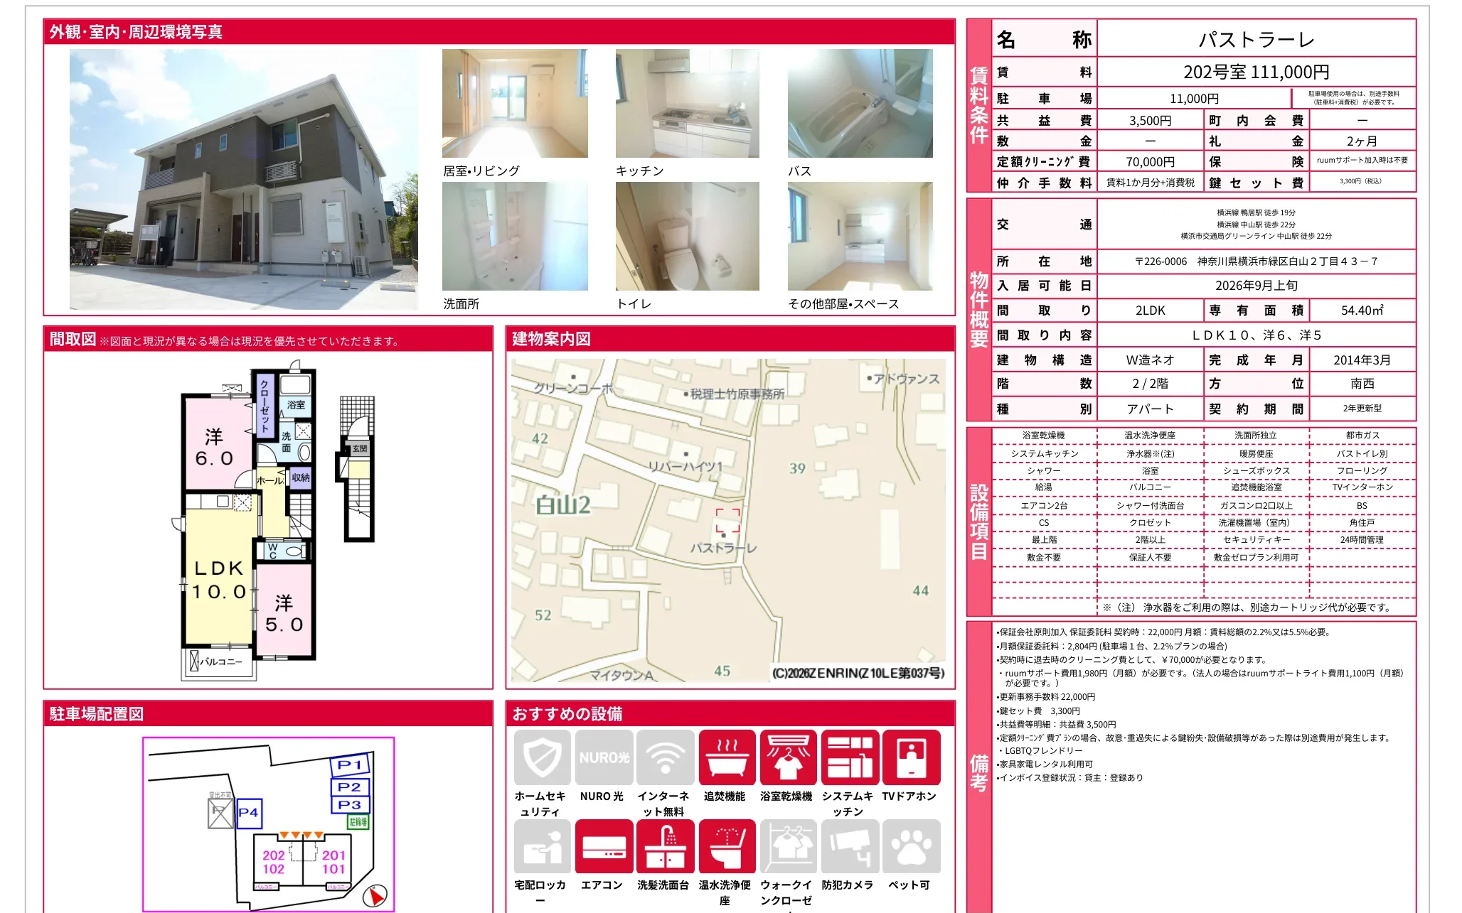This screenshot has width=1462, height=913.
Task: View the 洗面所 washroom photo
Action: click(x=515, y=236)
